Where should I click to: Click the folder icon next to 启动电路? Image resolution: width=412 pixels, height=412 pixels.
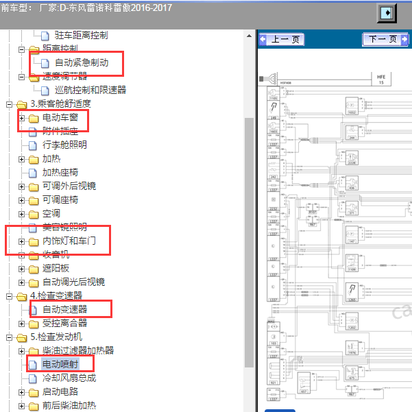[x=33, y=391]
